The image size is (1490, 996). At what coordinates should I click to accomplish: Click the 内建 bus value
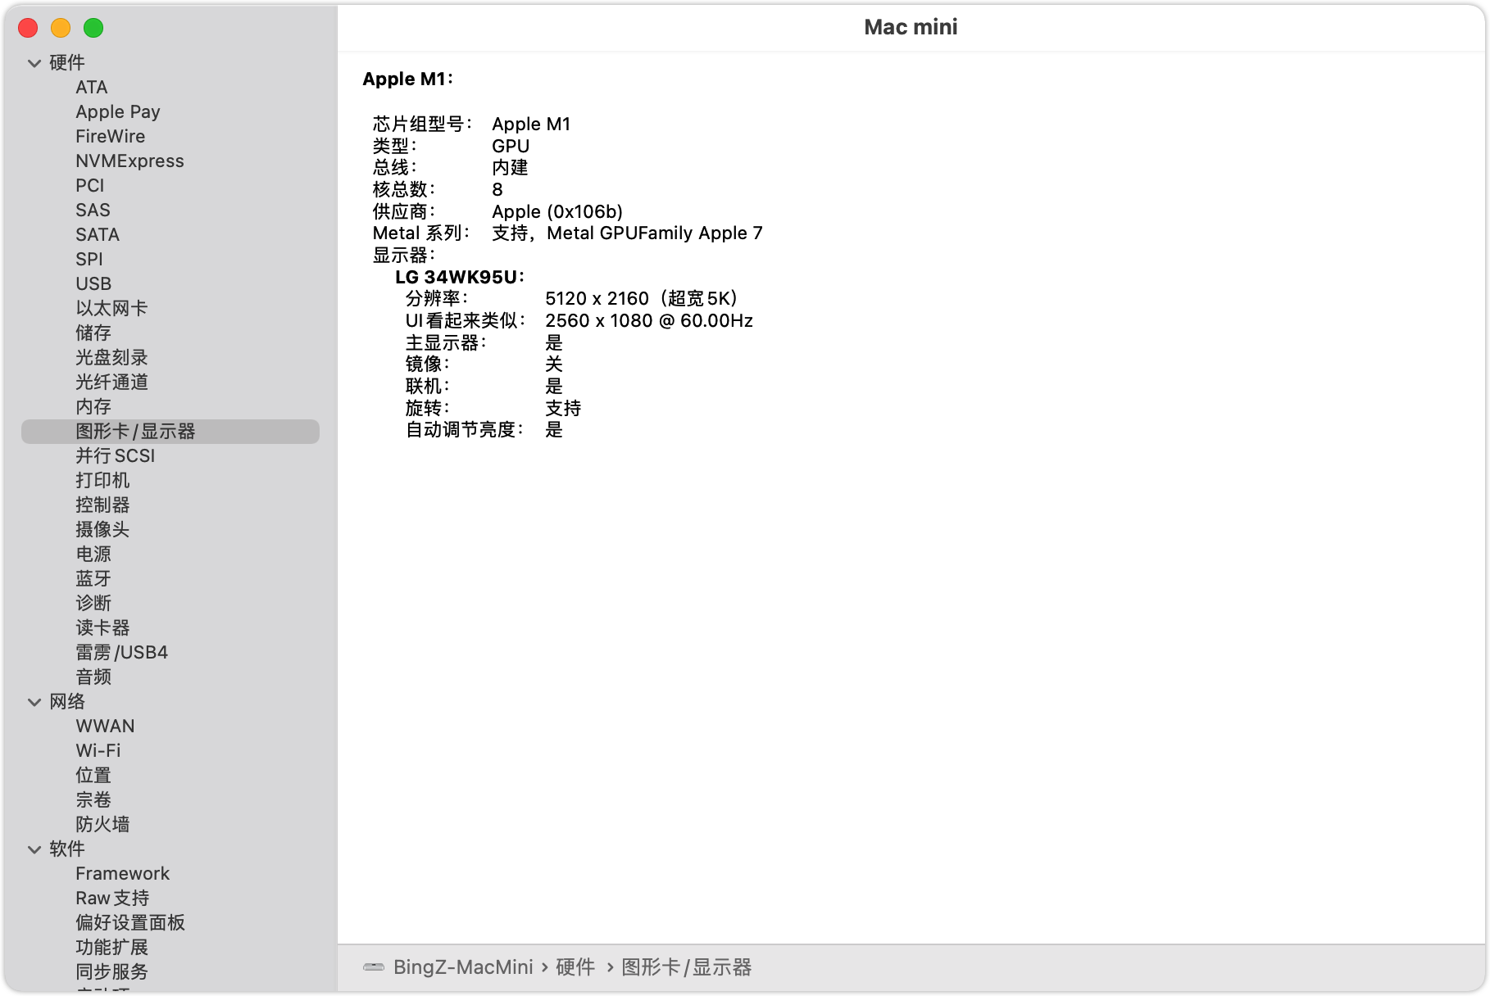click(510, 168)
